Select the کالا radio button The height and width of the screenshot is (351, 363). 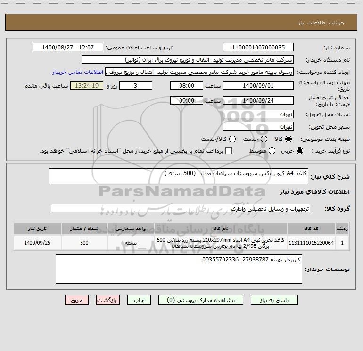(289, 139)
